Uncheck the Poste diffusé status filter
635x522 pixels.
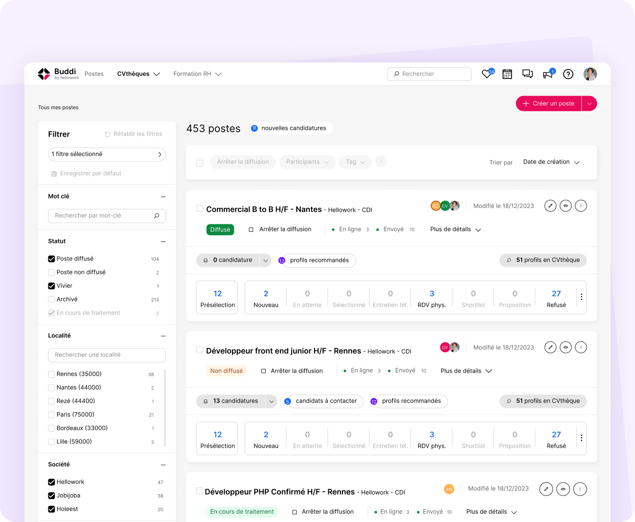pos(51,259)
